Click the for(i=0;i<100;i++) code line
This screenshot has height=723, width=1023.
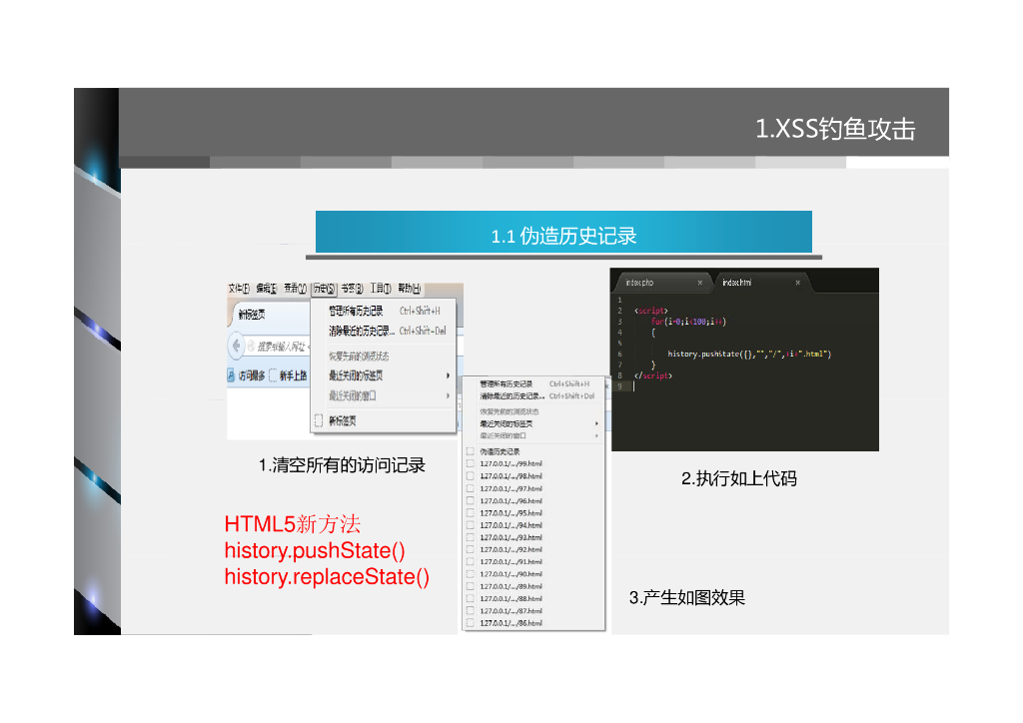pyautogui.click(x=688, y=322)
